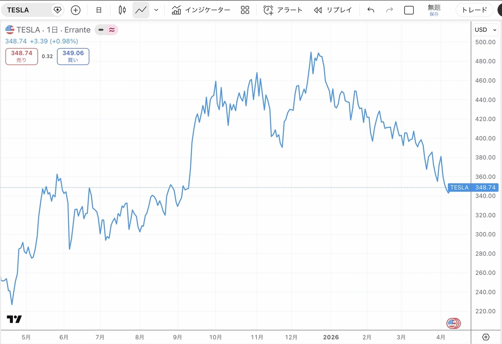
Task: Open the トレード trade panel button
Action: [474, 10]
